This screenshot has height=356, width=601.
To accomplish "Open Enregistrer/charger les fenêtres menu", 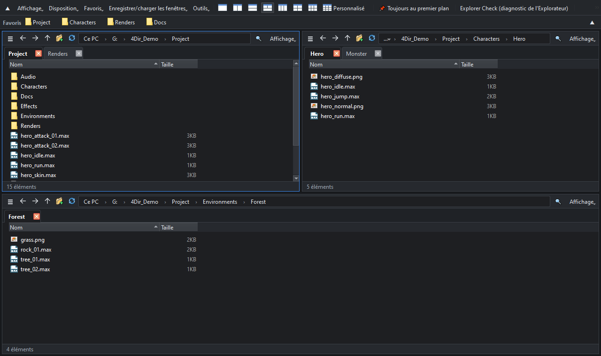I will pos(148,8).
